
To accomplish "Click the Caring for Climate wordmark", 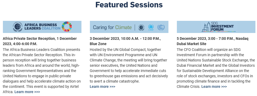I will (x=112, y=27).
